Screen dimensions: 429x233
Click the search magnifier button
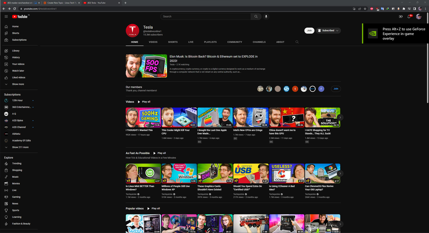256,16
